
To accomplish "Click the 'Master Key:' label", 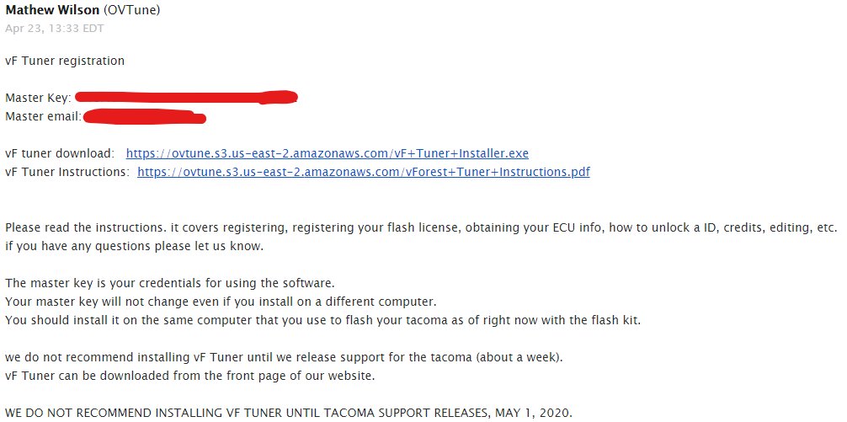I will [39, 98].
